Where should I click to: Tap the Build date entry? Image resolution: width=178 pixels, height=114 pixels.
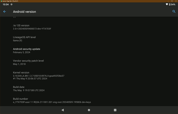pos(89,89)
